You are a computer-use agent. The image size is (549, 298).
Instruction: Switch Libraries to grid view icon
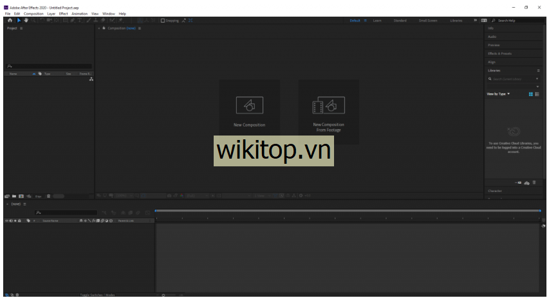[531, 94]
